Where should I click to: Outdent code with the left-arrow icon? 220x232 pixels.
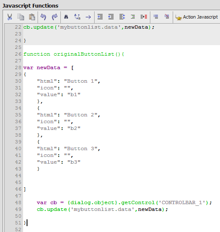click(x=111, y=17)
